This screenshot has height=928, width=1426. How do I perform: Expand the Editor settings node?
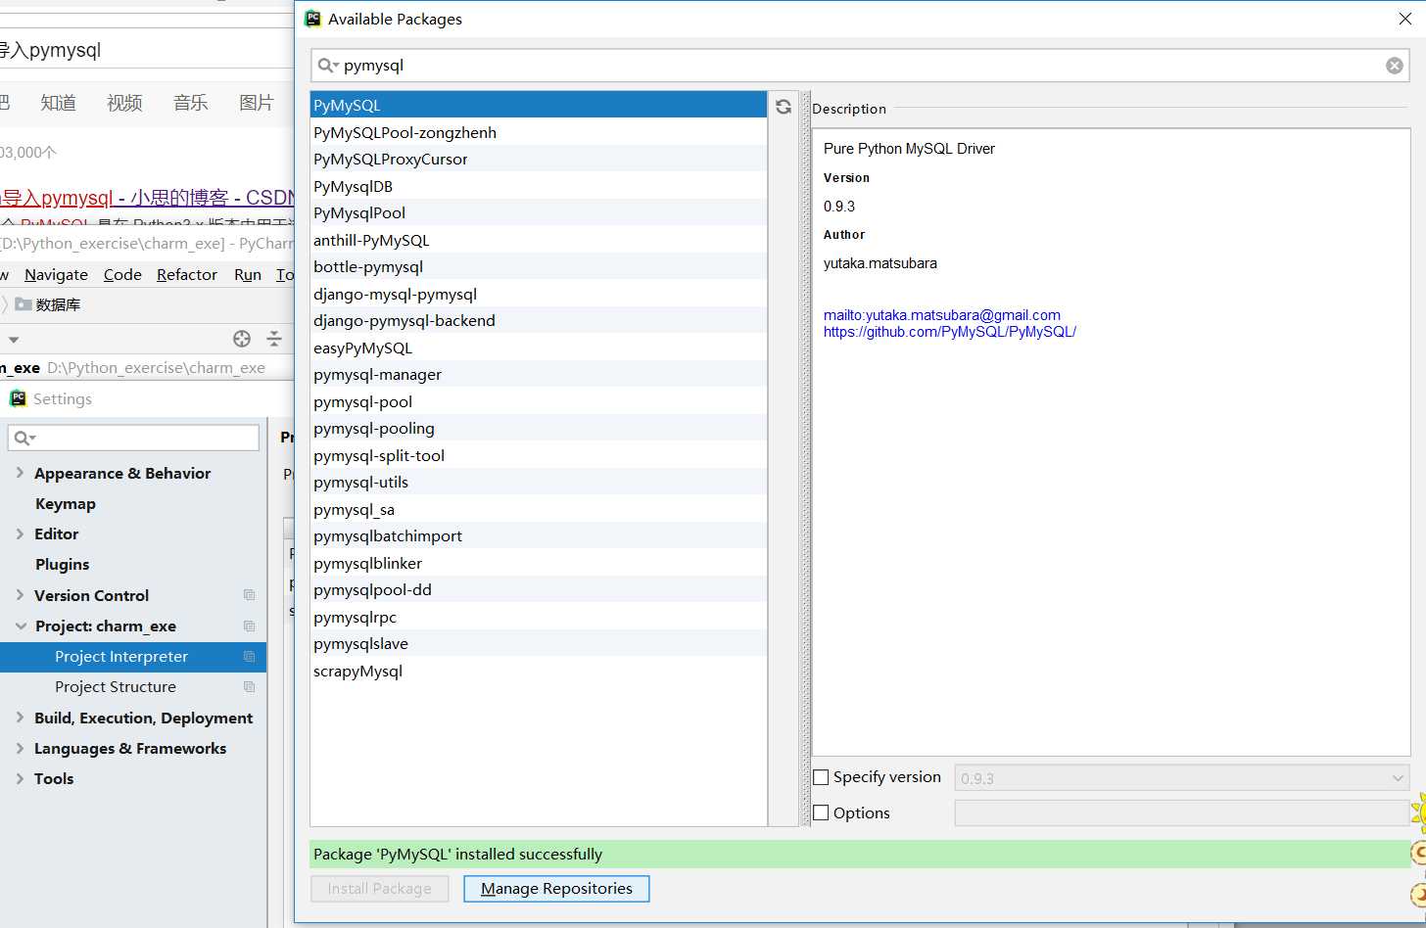pos(21,534)
